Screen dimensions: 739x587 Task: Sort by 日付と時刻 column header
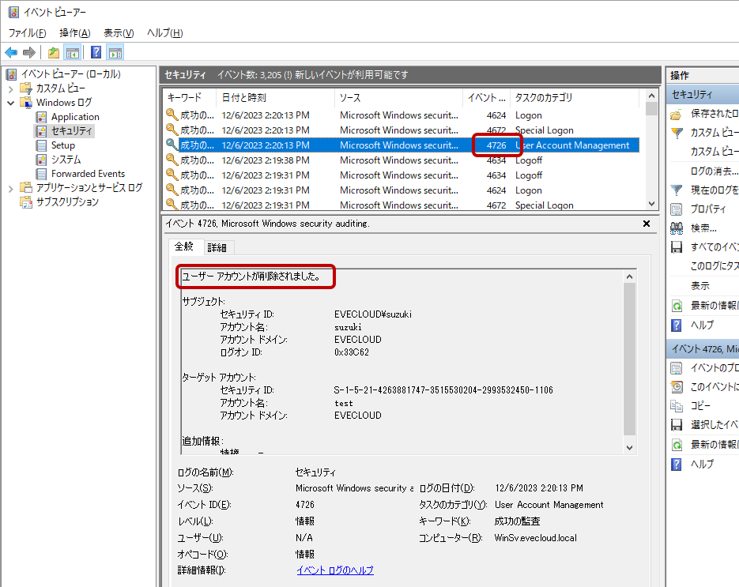point(244,98)
